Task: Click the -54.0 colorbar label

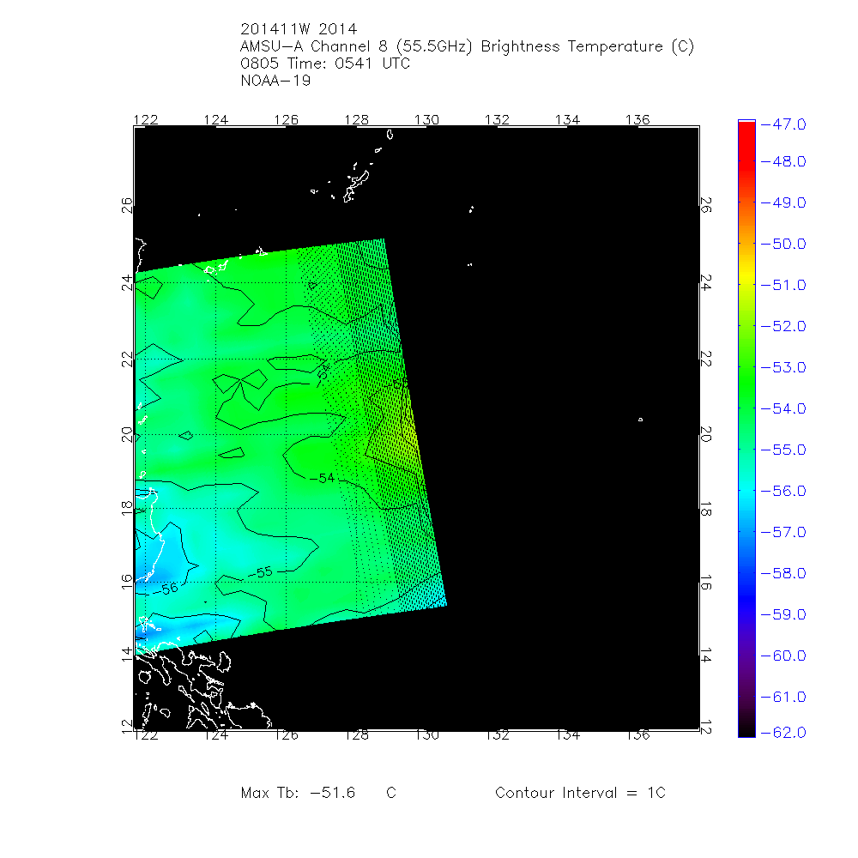Action: [x=783, y=408]
